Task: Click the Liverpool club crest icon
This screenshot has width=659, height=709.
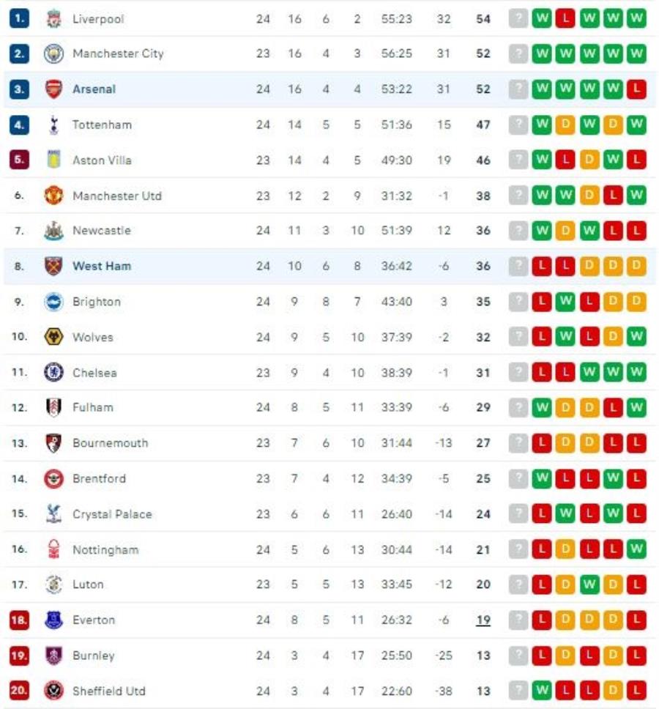Action: click(x=53, y=18)
